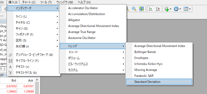
Task: Toggle chart Auto Scroll icon
Action: pos(151,9)
